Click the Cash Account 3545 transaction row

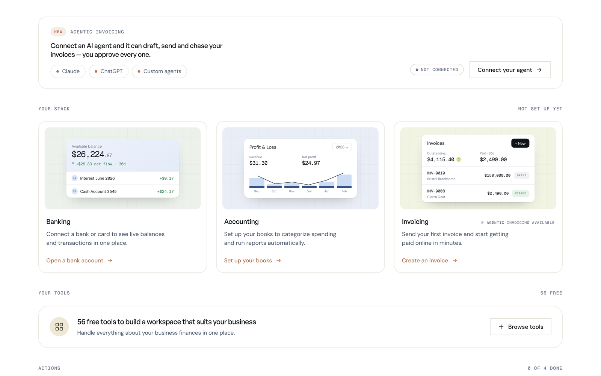pyautogui.click(x=123, y=191)
